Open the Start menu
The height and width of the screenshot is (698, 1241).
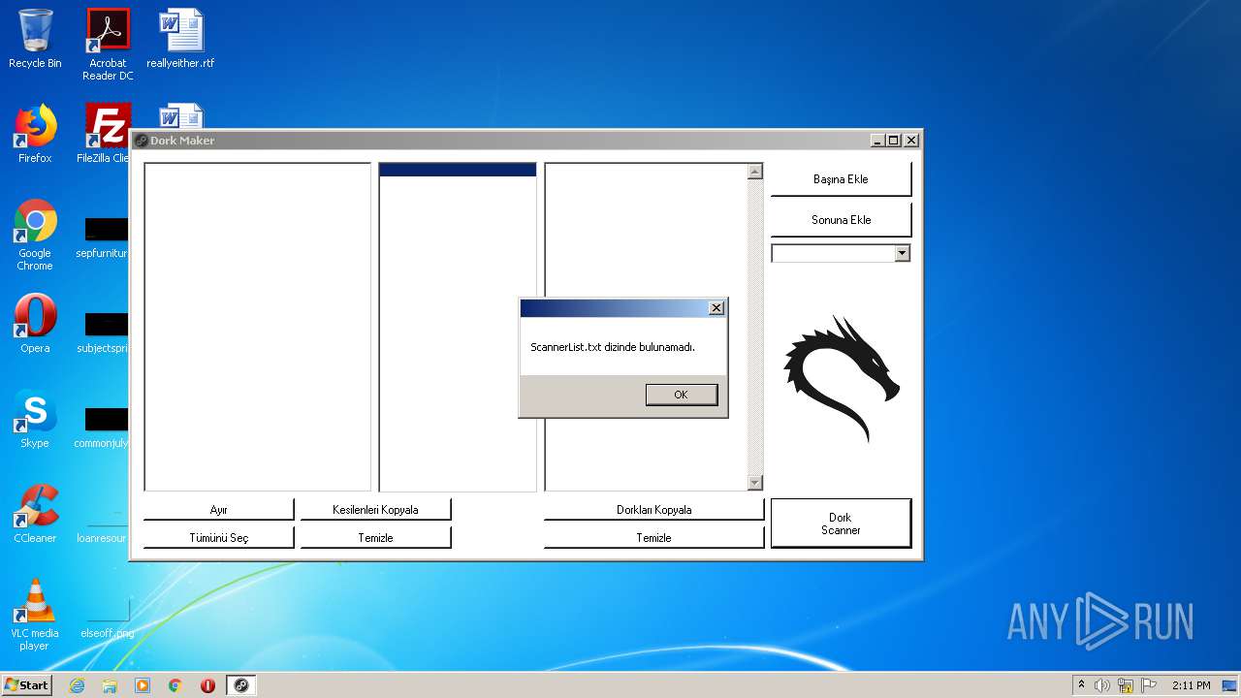27,685
